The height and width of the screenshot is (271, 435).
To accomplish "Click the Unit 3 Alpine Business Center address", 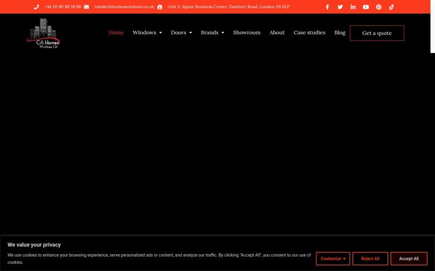I will (228, 7).
